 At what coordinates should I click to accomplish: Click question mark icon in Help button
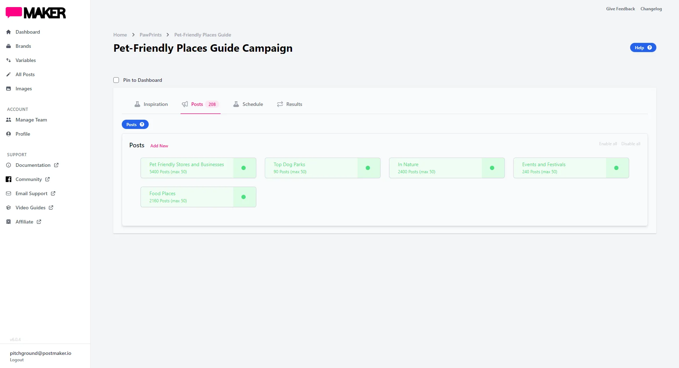click(x=650, y=47)
